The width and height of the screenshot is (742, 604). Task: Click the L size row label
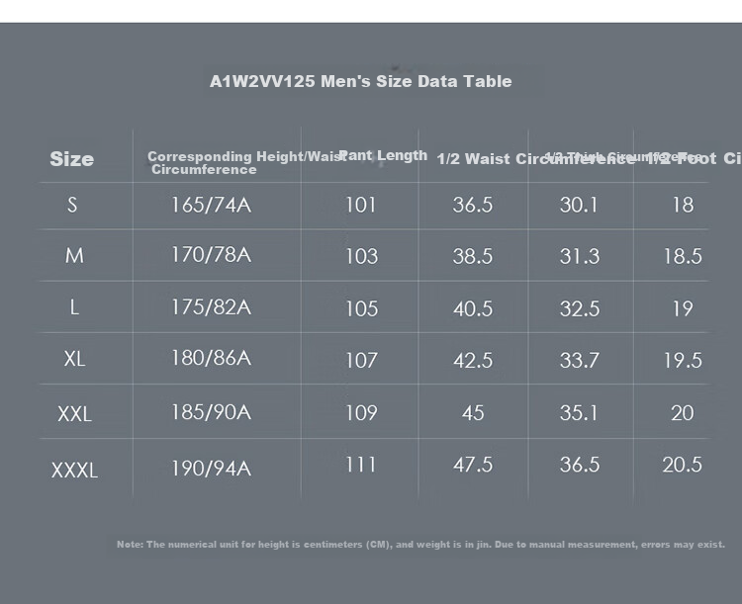74,307
